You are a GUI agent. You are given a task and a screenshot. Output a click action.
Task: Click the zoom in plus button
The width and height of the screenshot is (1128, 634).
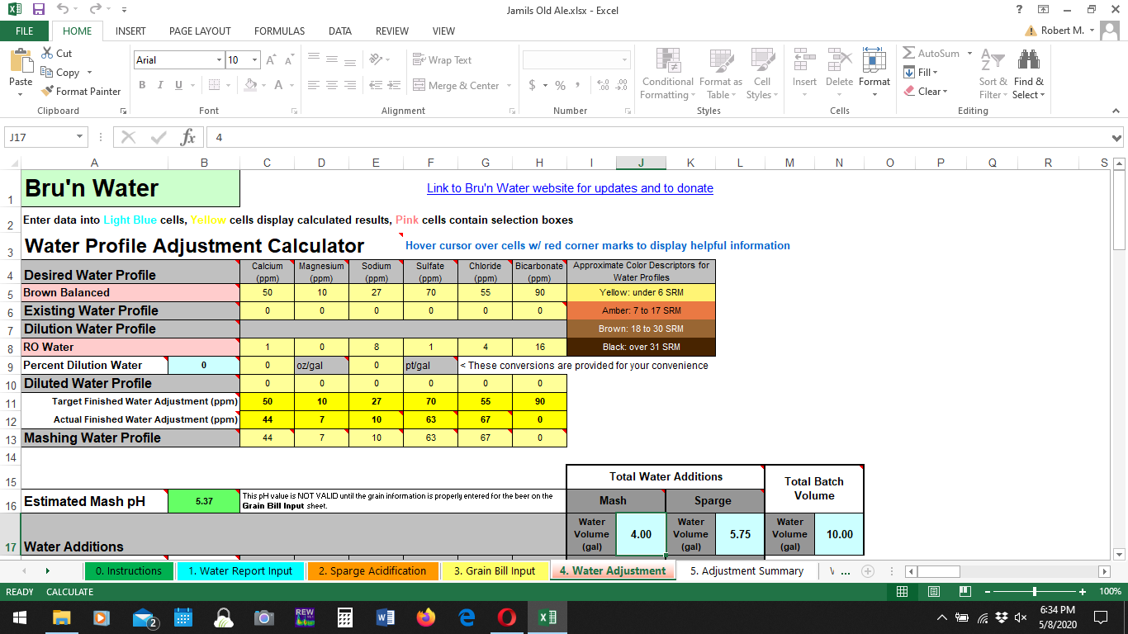point(1083,592)
